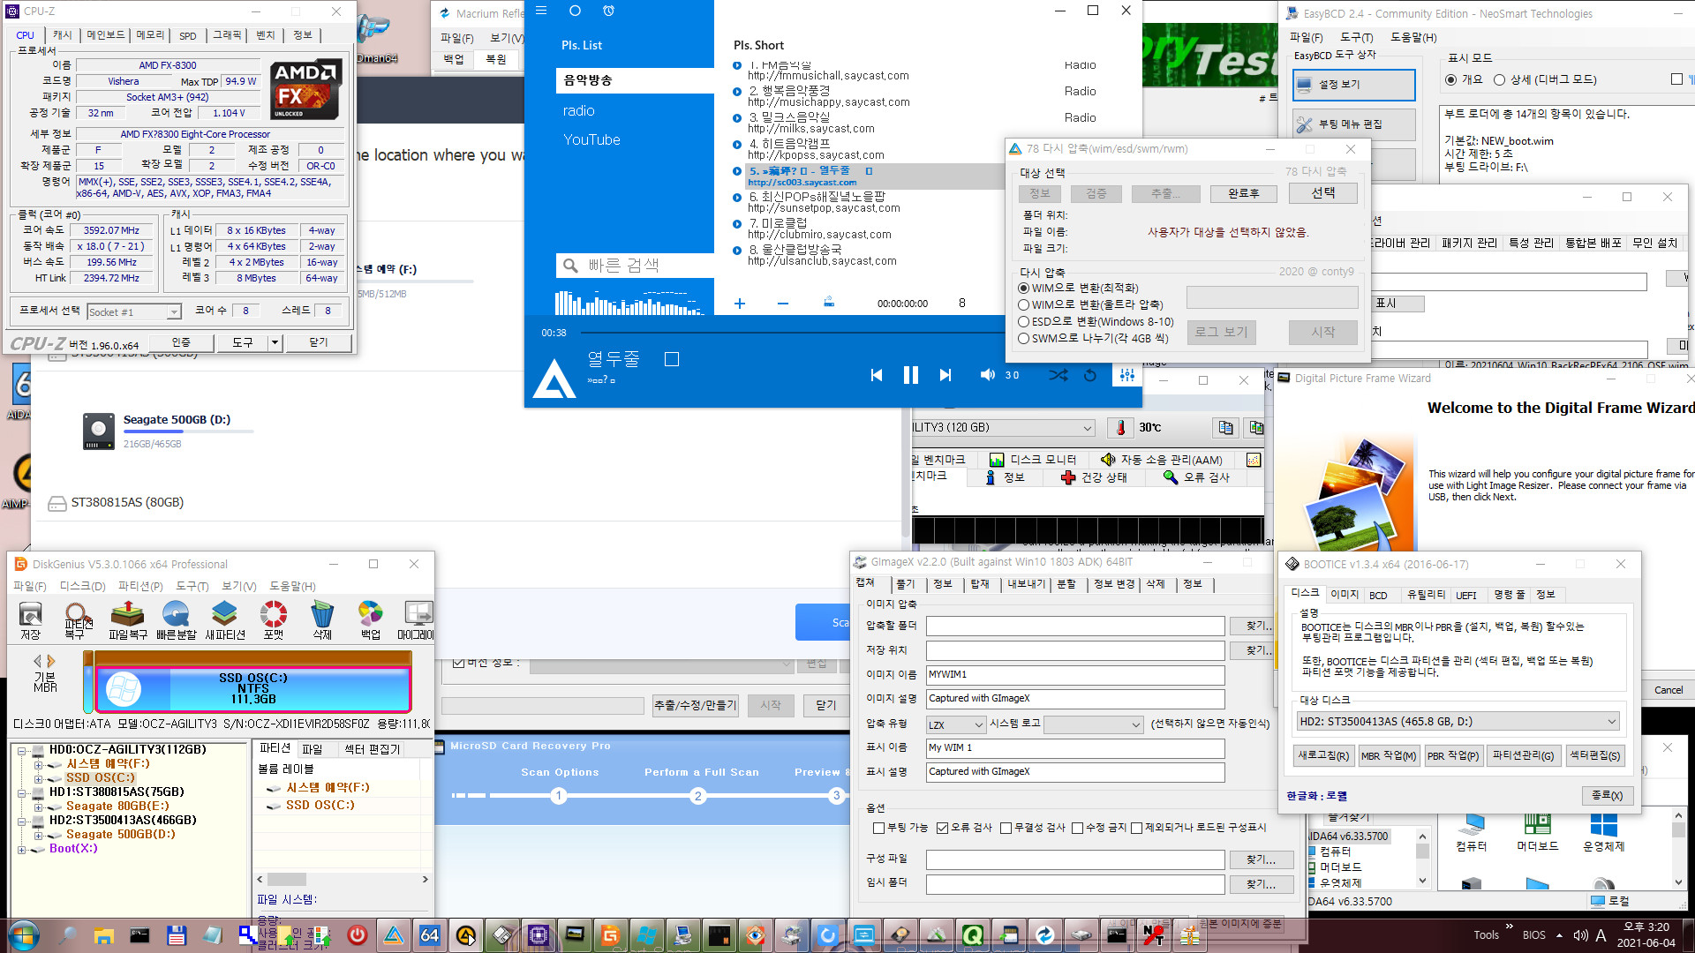Select EasyBCD 상세 (디버그 모드) radio

(x=1546, y=79)
